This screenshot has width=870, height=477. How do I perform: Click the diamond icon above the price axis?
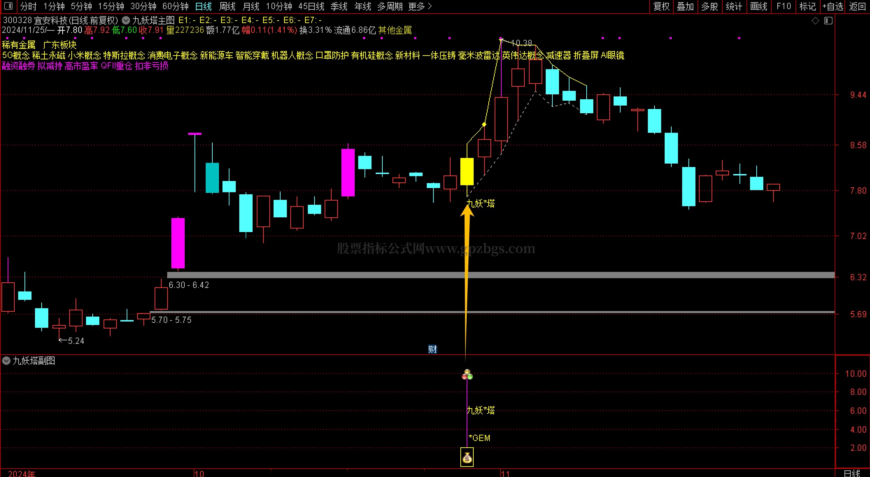pyautogui.click(x=815, y=21)
